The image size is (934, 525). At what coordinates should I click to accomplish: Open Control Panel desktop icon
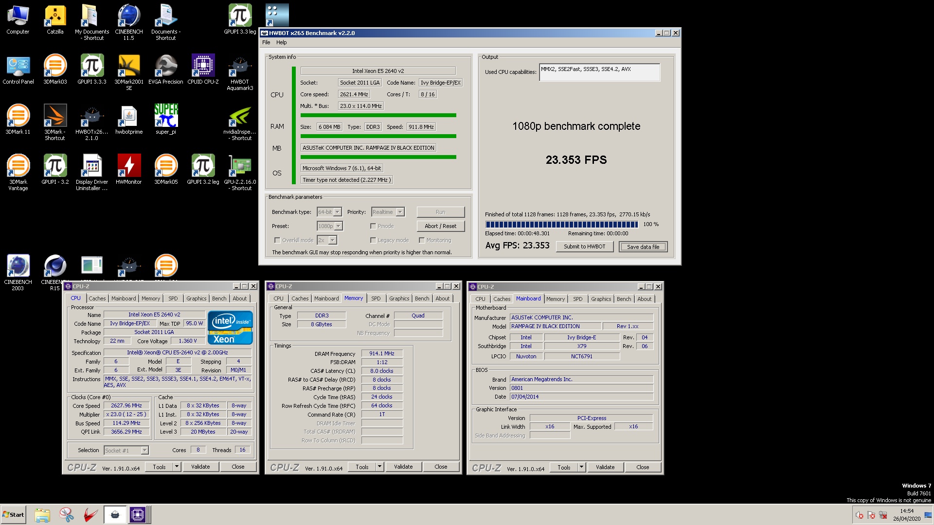(18, 69)
